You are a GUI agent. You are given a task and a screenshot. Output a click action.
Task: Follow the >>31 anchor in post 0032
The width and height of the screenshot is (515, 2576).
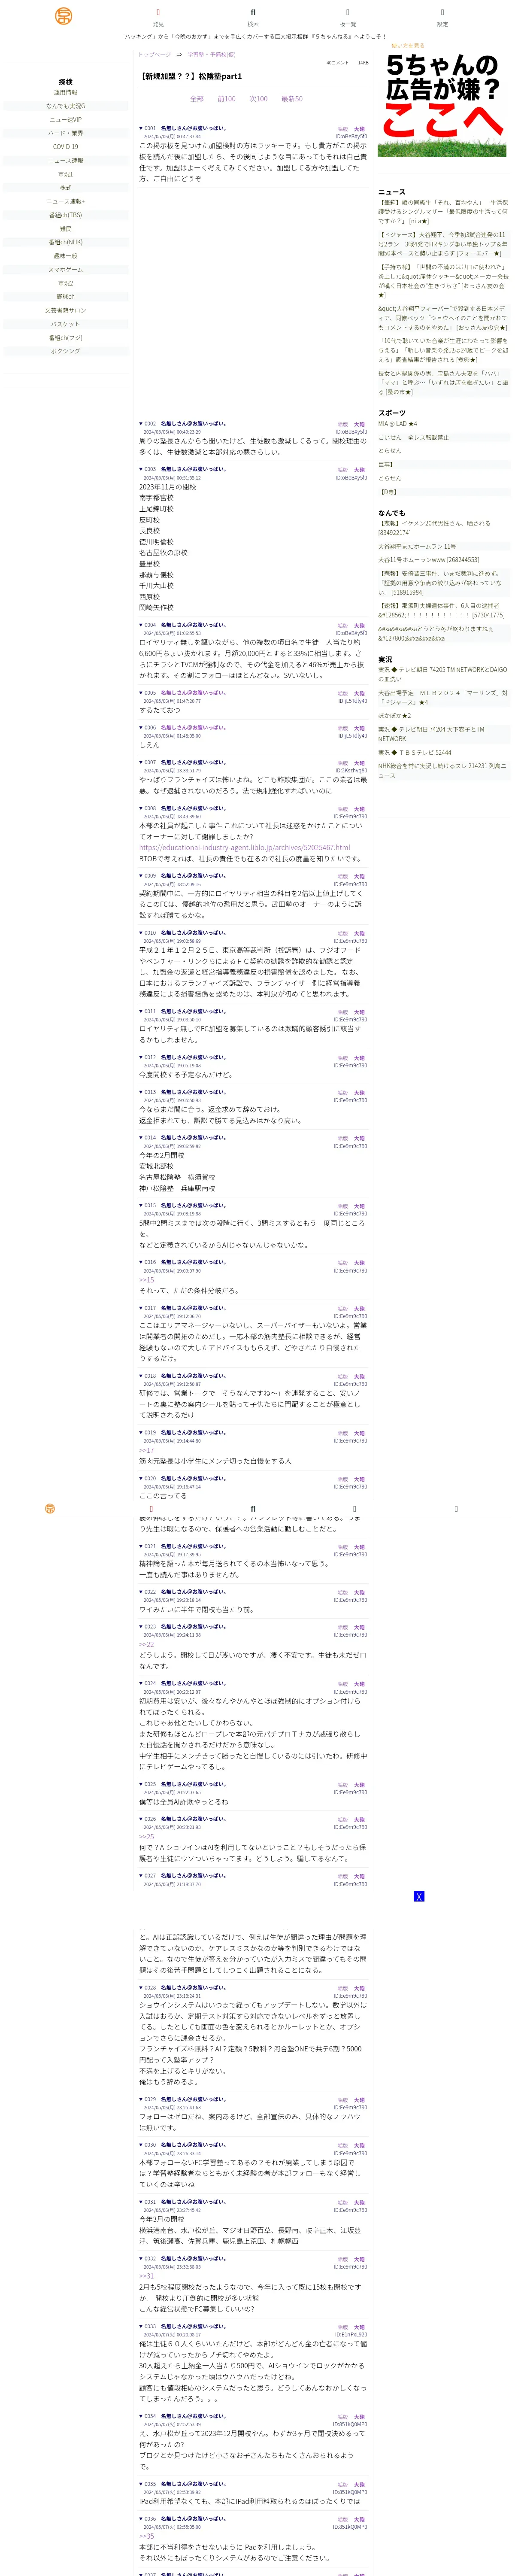click(146, 2276)
